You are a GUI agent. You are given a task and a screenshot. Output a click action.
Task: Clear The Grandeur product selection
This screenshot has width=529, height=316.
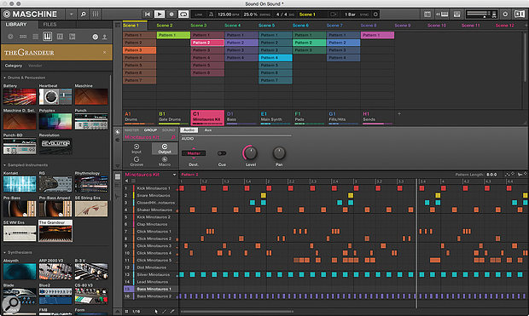tap(105, 52)
